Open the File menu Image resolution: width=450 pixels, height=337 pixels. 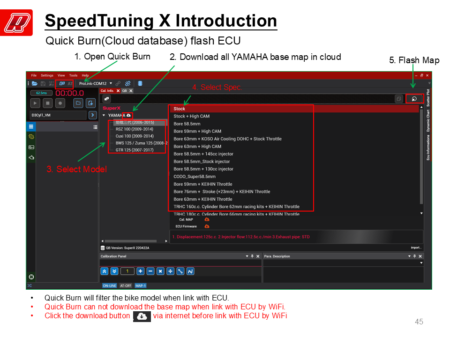coord(34,75)
